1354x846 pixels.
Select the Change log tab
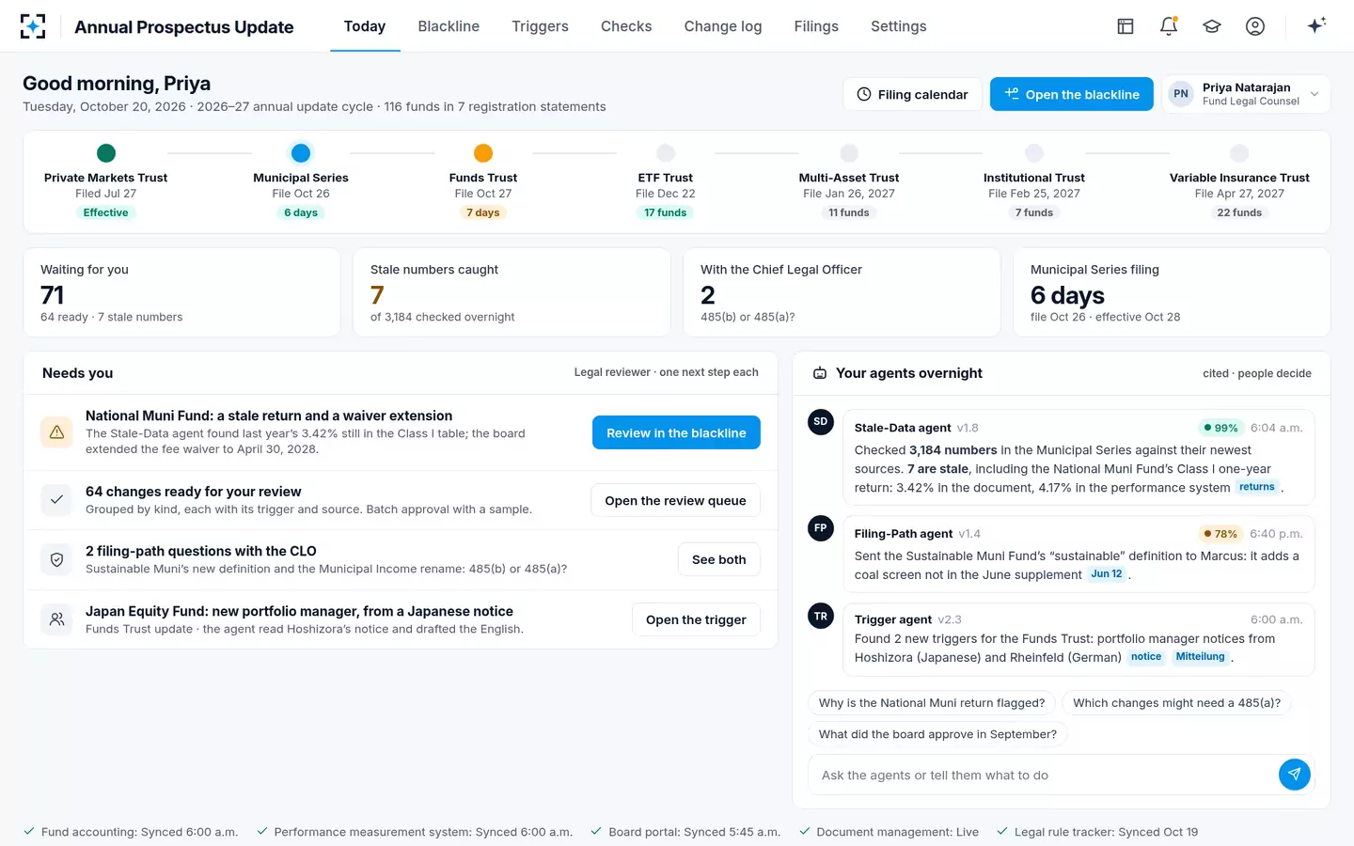tap(723, 26)
